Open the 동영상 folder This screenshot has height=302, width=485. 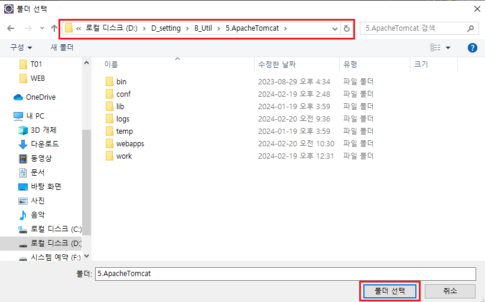(x=35, y=159)
